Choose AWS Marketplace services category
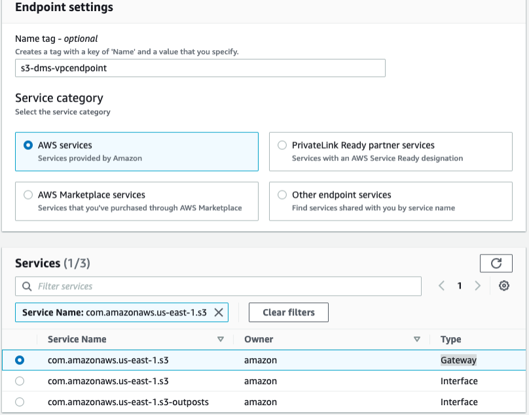This screenshot has width=529, height=415. pyautogui.click(x=28, y=195)
